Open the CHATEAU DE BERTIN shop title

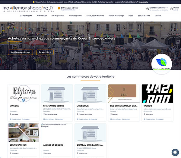[54, 106]
